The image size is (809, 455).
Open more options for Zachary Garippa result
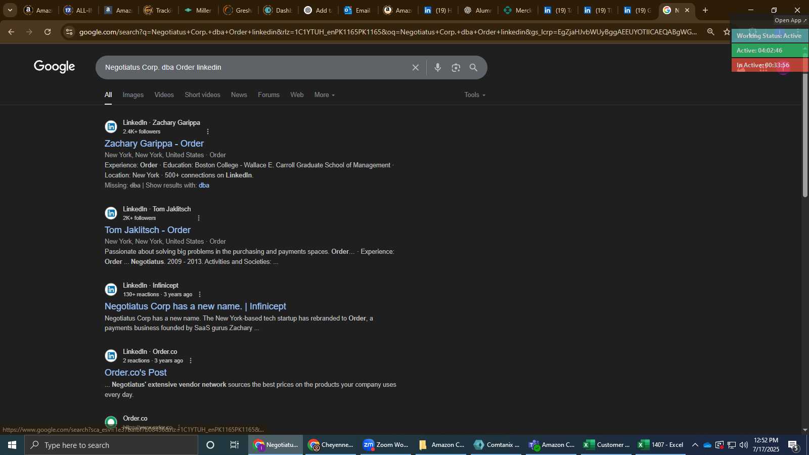tap(208, 131)
